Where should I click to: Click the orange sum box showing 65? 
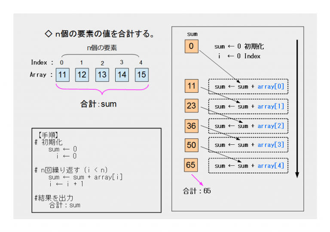pos(191,165)
